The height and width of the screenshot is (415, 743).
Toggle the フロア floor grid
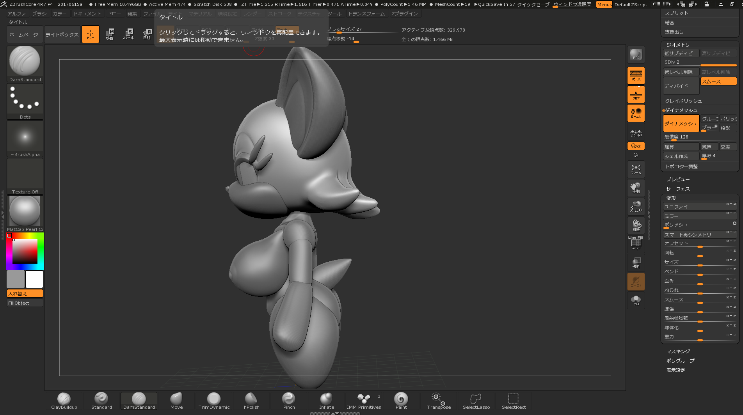click(636, 94)
